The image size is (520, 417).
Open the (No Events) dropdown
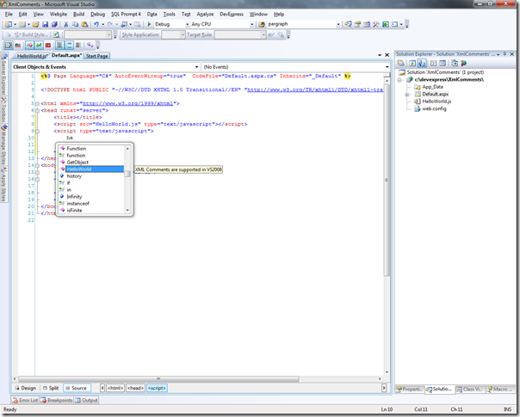(x=387, y=67)
